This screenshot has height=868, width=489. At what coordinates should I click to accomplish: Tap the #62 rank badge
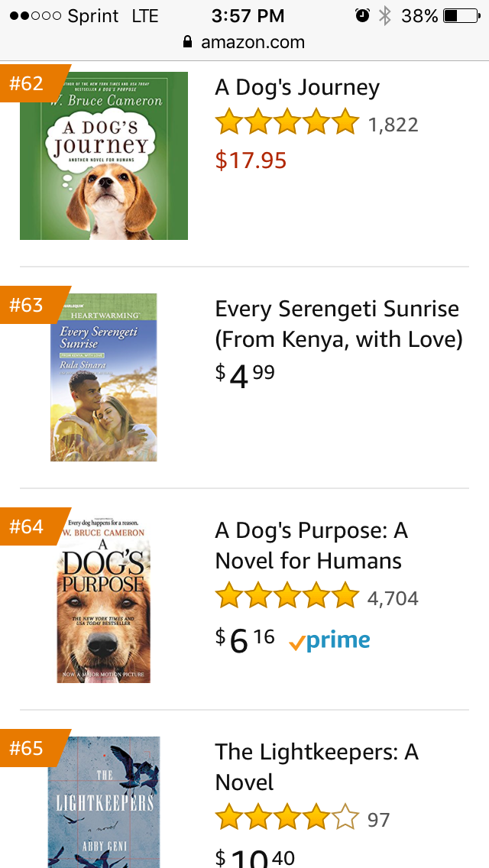pos(29,83)
